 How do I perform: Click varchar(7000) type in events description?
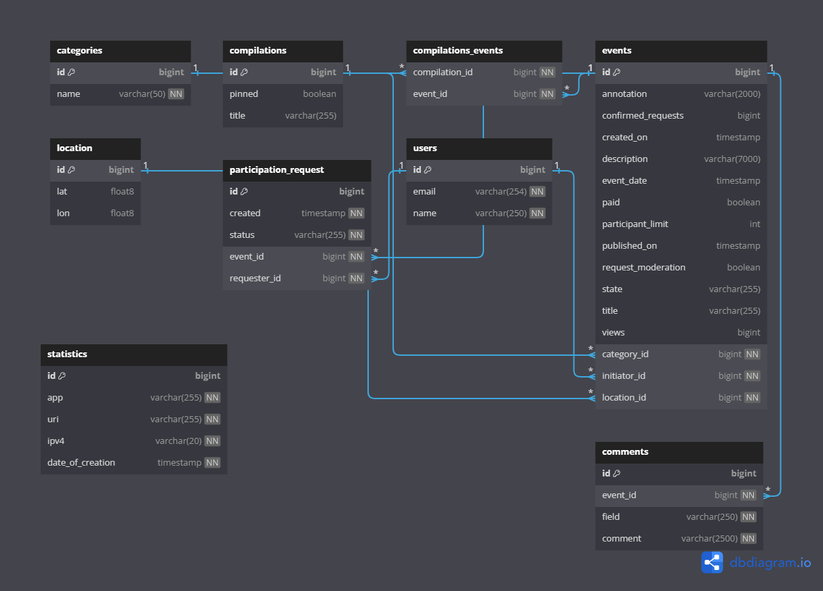click(x=732, y=159)
